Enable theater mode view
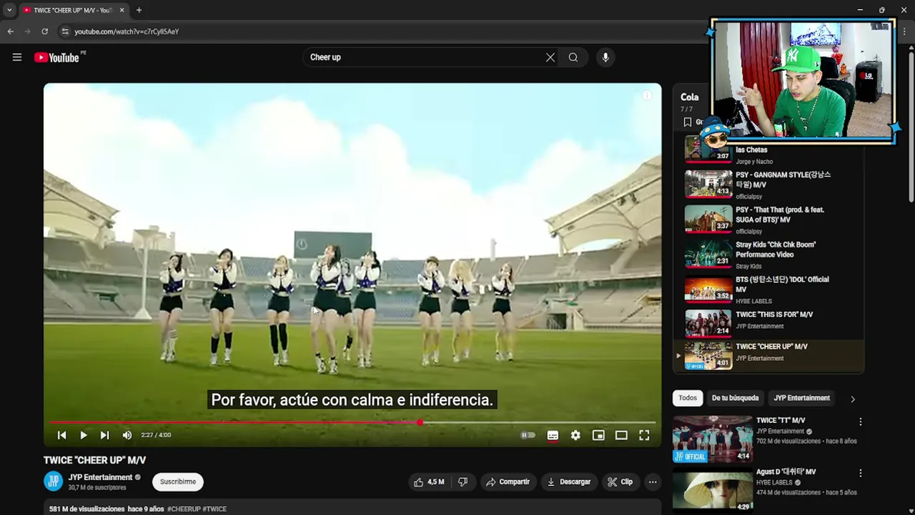 tap(621, 435)
